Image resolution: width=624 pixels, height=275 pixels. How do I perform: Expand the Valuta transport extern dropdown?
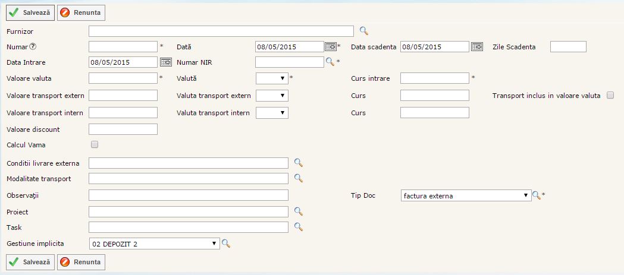[x=272, y=96]
